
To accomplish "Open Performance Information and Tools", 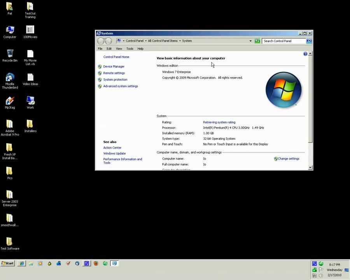I will pyautogui.click(x=122, y=161).
